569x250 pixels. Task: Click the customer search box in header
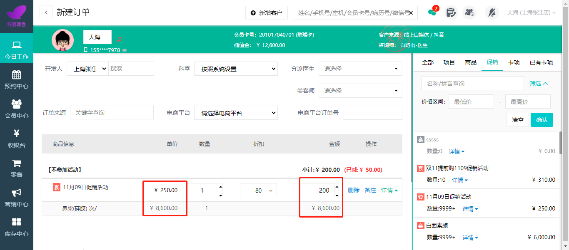click(x=355, y=13)
